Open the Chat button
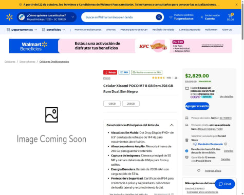244x195 pixels. tap(225, 184)
